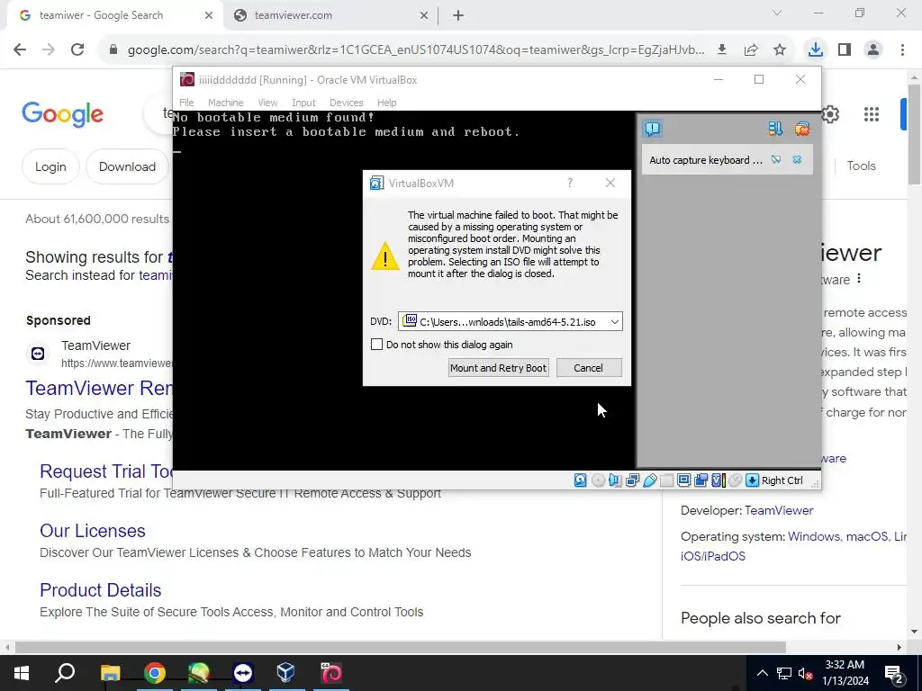922x691 pixels.
Task: Click the Auto capture keyboard help icon
Action: coord(776,160)
